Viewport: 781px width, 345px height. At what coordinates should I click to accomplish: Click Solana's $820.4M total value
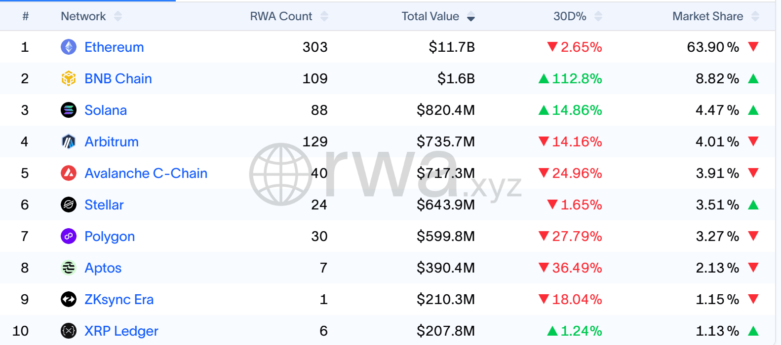point(446,110)
